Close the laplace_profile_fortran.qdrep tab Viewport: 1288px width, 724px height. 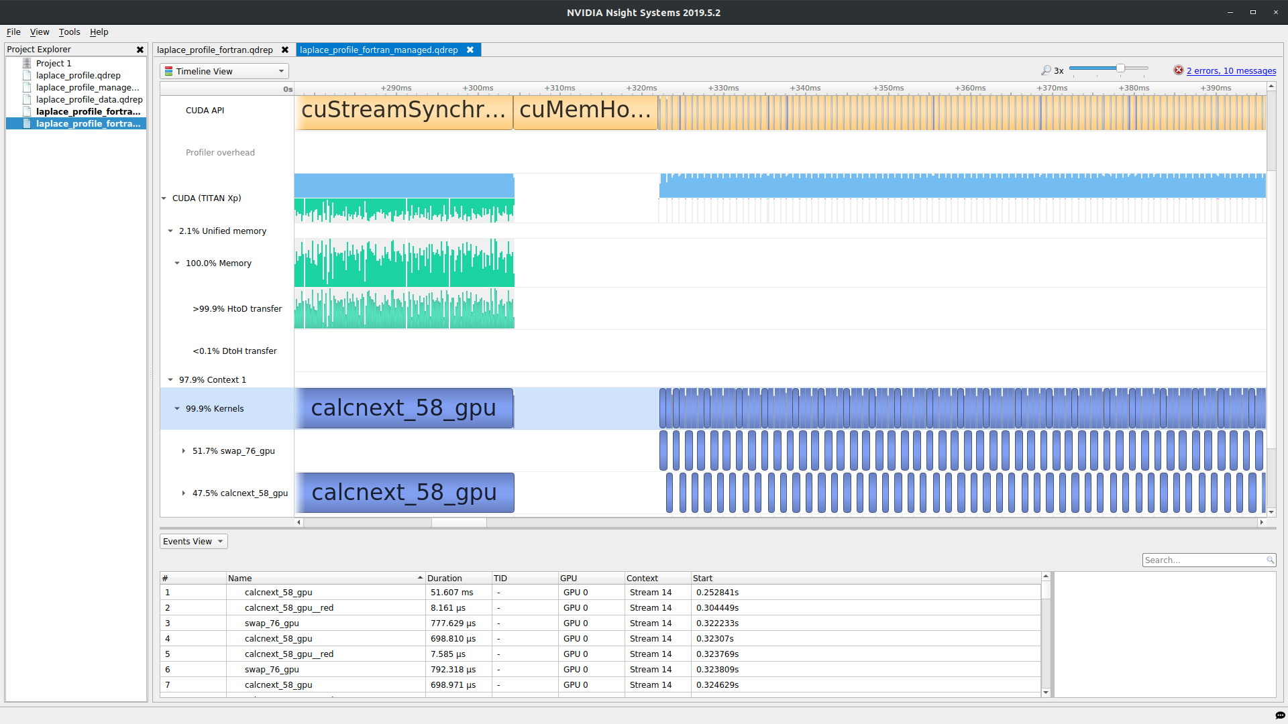(x=285, y=50)
